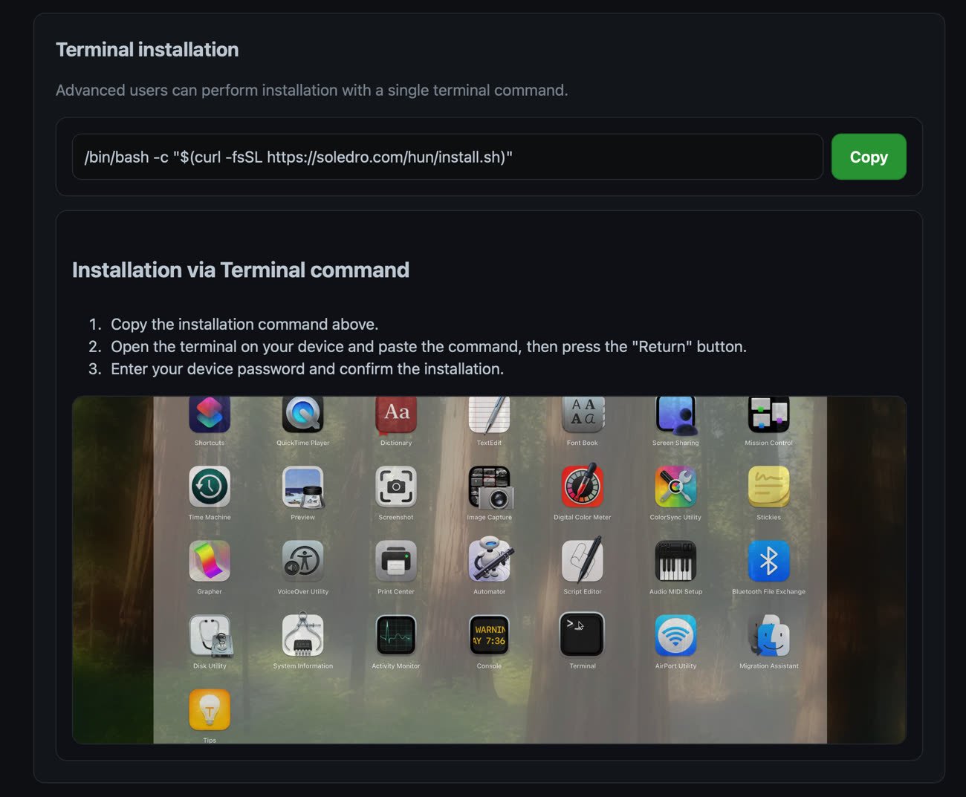This screenshot has width=966, height=797.
Task: Open the Tips lightbulb icon
Action: pyautogui.click(x=210, y=709)
